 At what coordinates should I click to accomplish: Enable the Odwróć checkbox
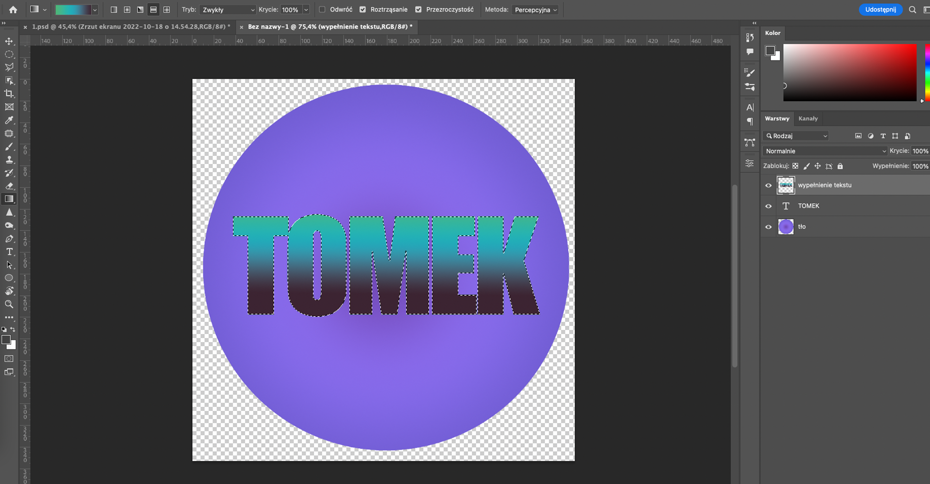(x=322, y=10)
